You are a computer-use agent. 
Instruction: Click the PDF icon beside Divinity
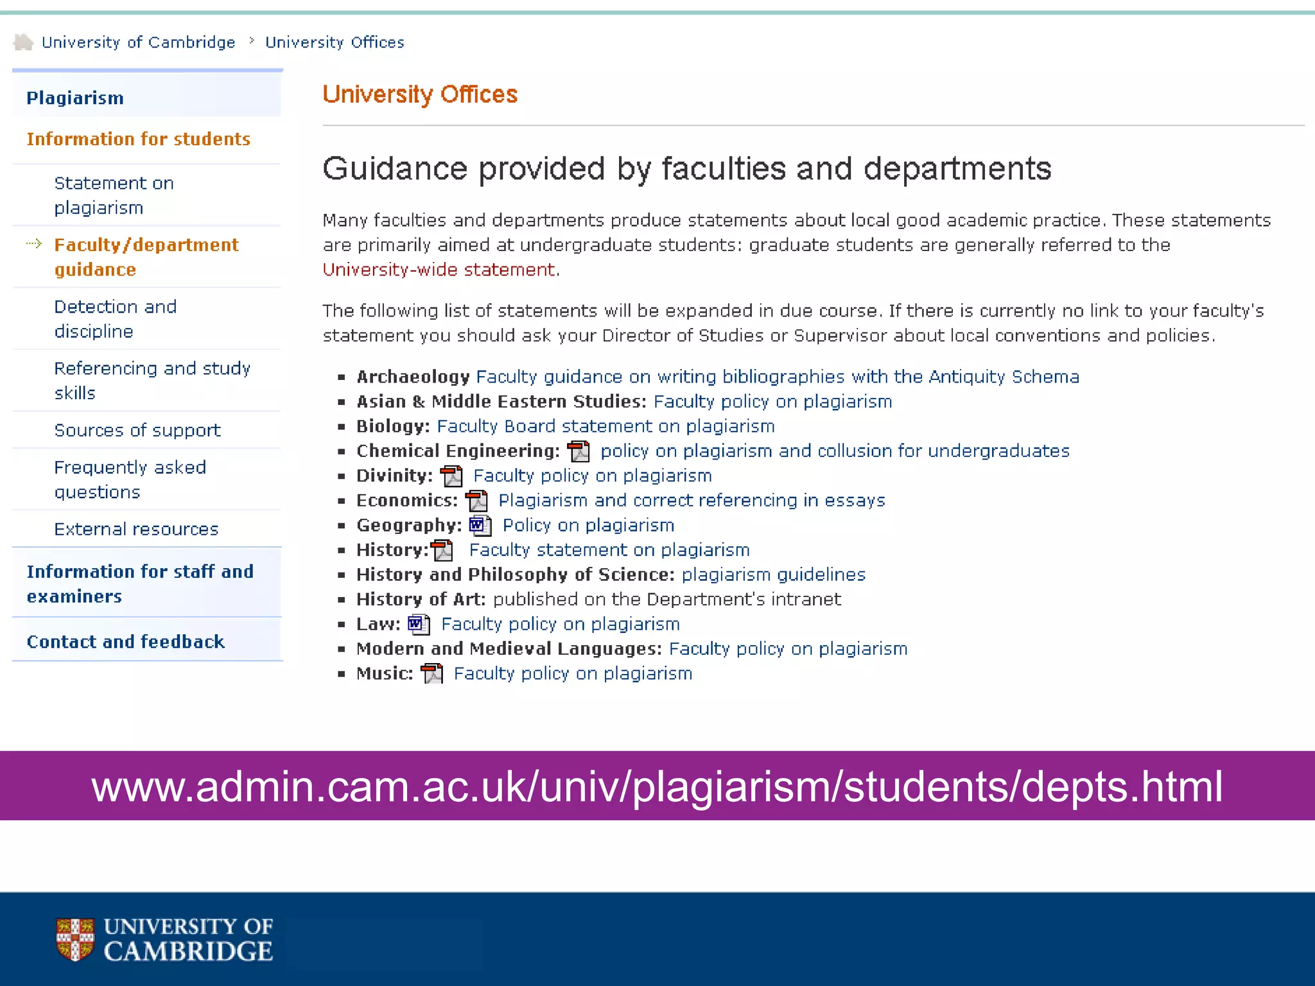point(451,476)
